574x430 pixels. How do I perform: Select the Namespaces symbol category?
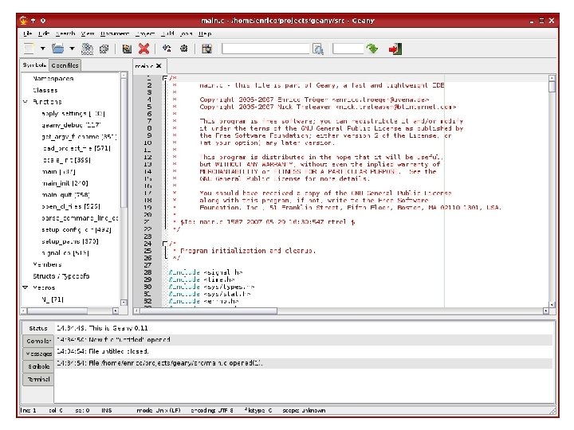(53, 78)
